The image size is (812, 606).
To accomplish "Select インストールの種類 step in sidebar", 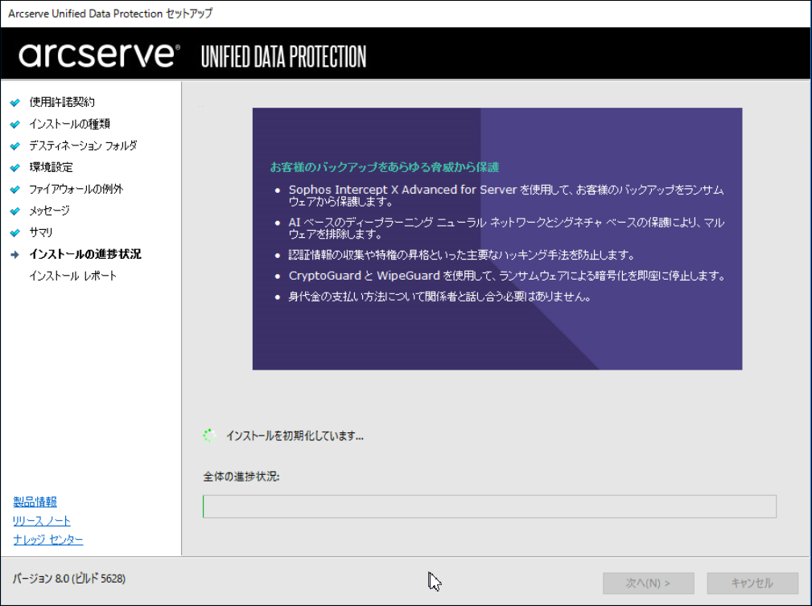I will (69, 124).
